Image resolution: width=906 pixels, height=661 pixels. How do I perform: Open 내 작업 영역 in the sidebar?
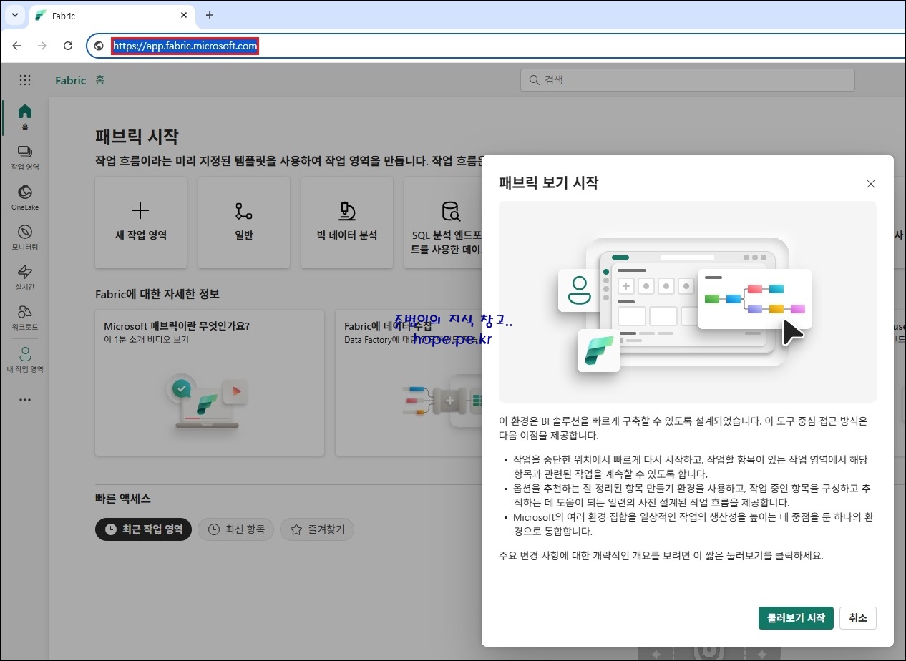click(25, 359)
